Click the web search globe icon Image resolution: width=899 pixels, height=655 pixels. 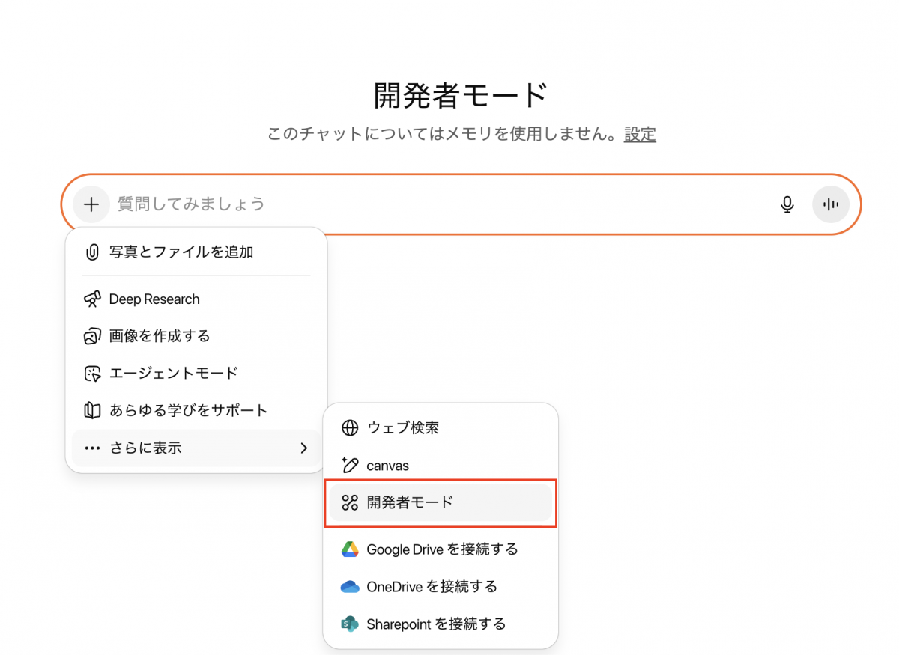click(350, 428)
